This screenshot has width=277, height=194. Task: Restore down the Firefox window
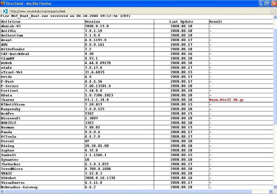pos(268,3)
